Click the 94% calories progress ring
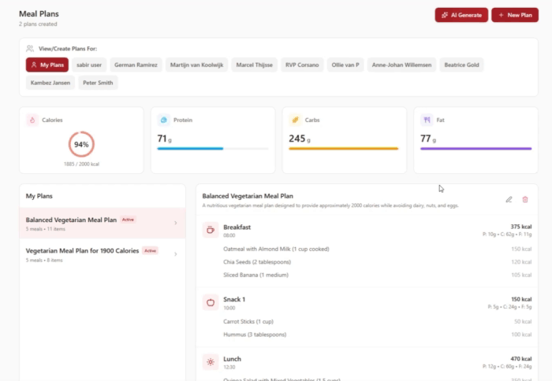 click(x=81, y=145)
